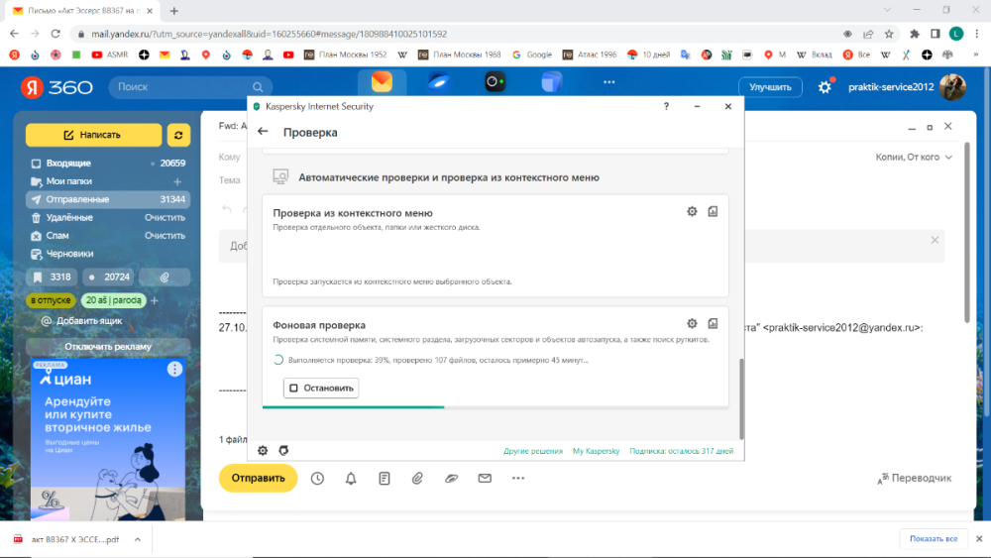The height and width of the screenshot is (558, 991).
Task: Add a new folder with plus next to Мои папки
Action: coord(177,182)
